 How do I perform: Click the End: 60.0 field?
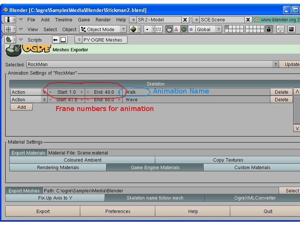click(x=104, y=99)
